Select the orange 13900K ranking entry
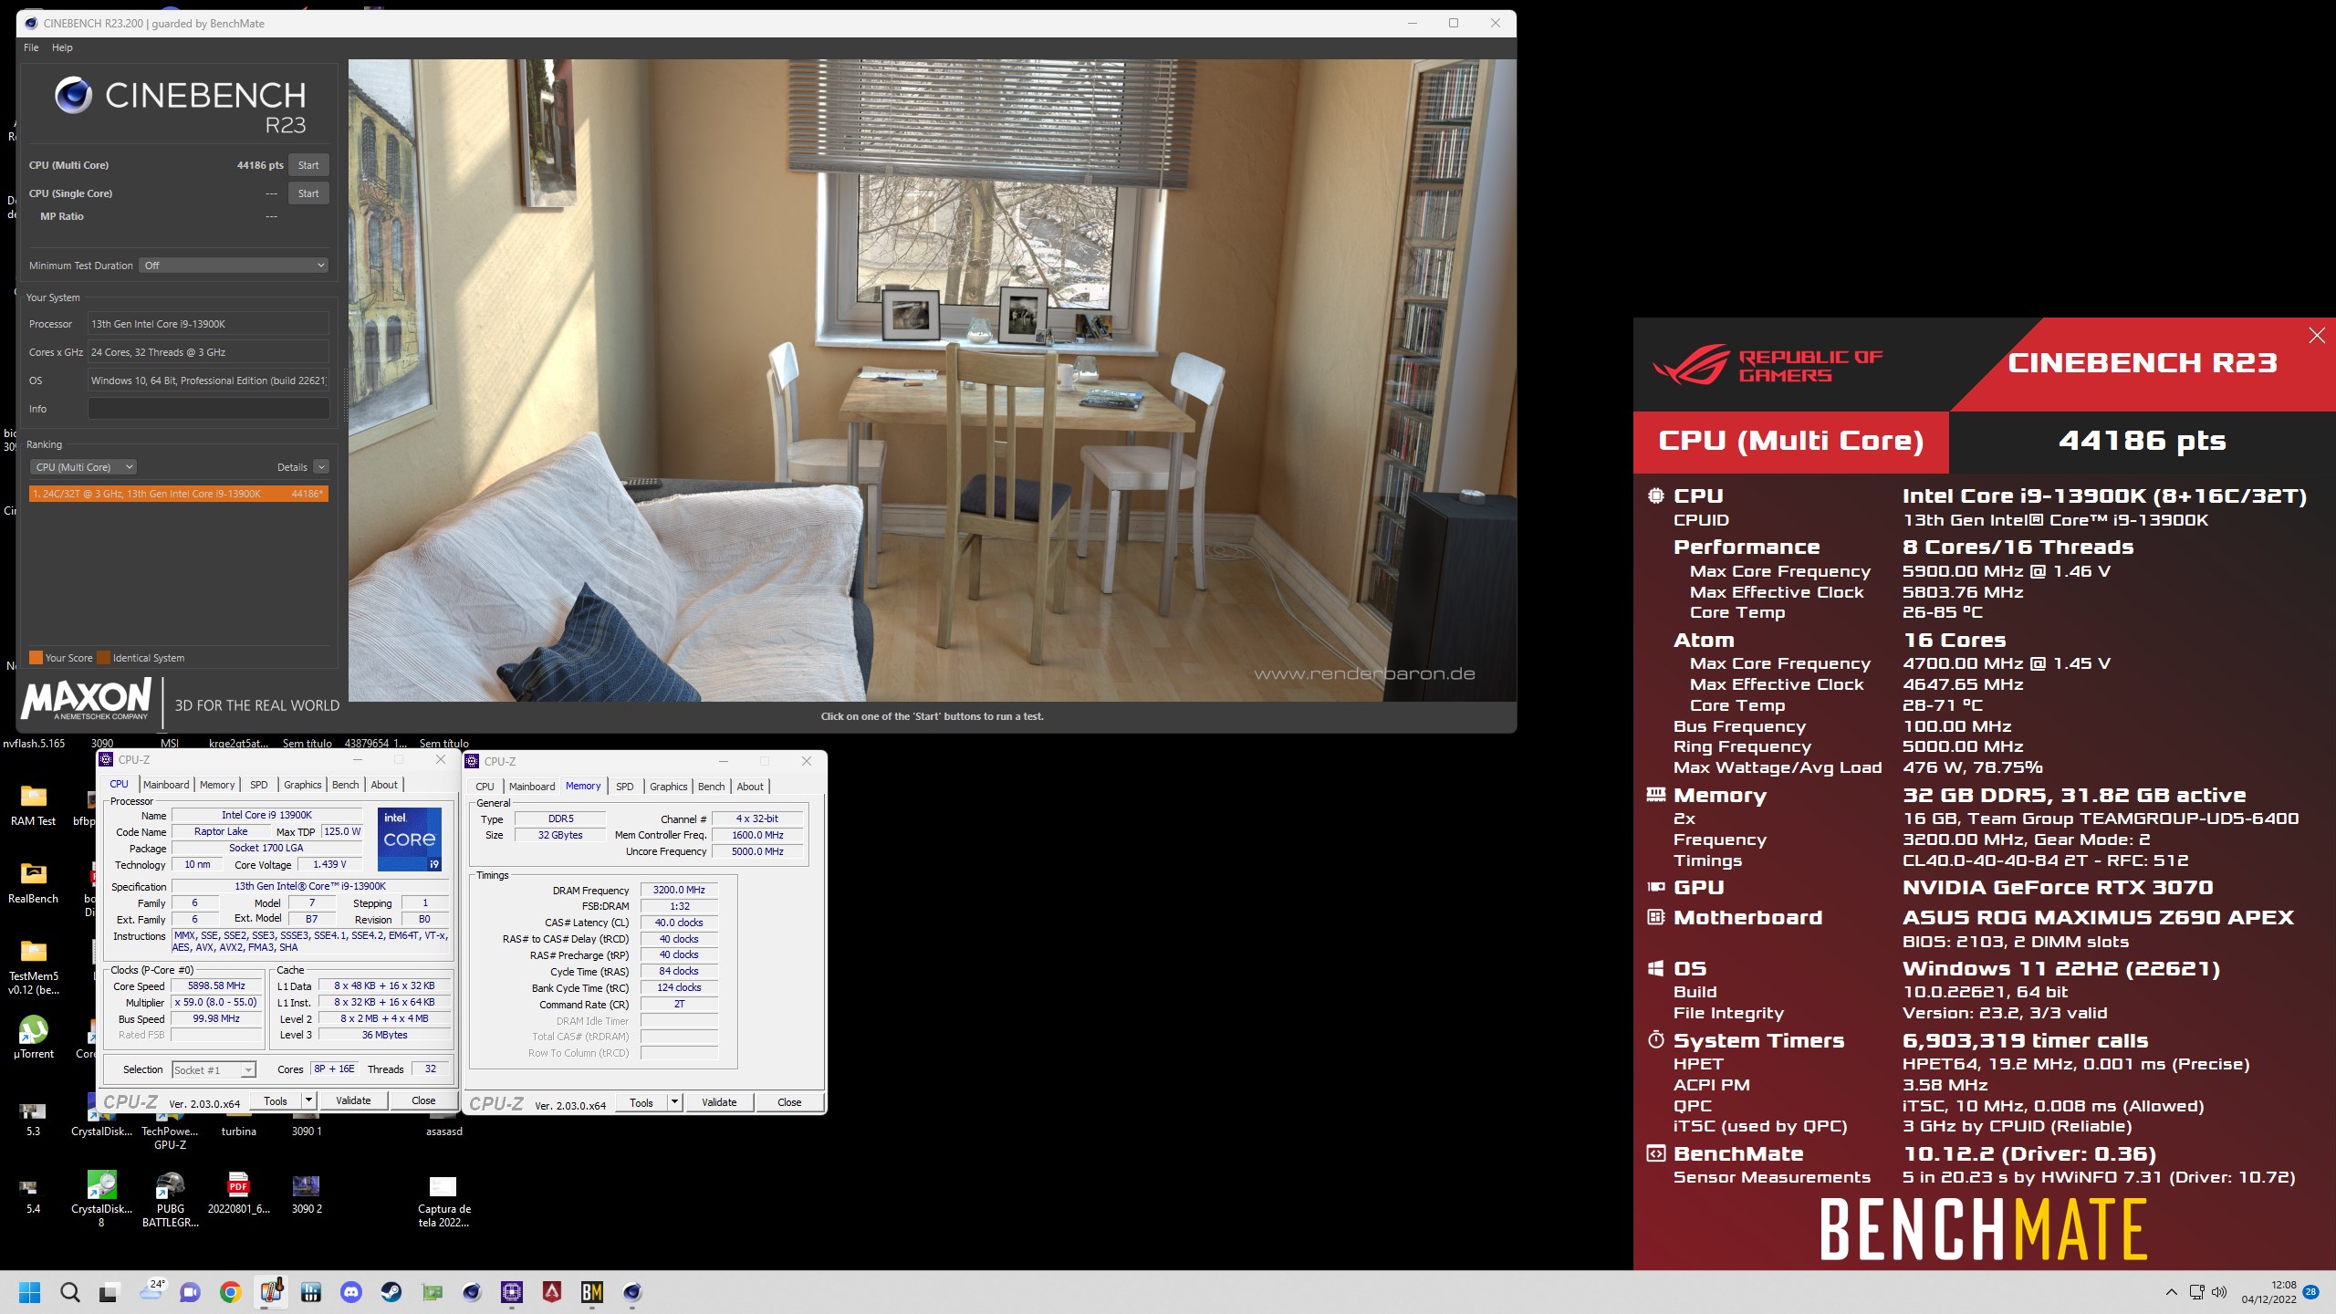This screenshot has height=1314, width=2336. click(178, 494)
